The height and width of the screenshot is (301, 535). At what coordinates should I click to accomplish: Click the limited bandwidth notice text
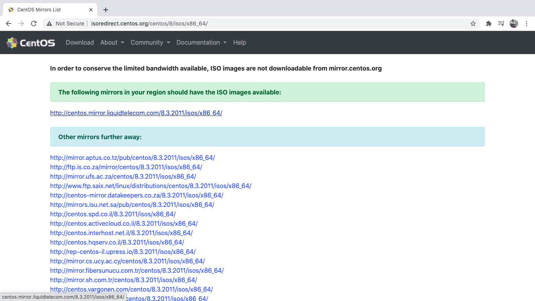216,68
